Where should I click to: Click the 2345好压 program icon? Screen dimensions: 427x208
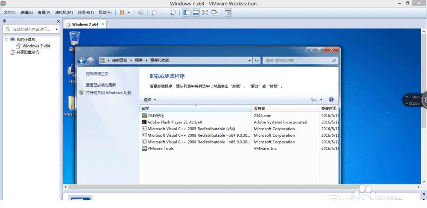(144, 116)
